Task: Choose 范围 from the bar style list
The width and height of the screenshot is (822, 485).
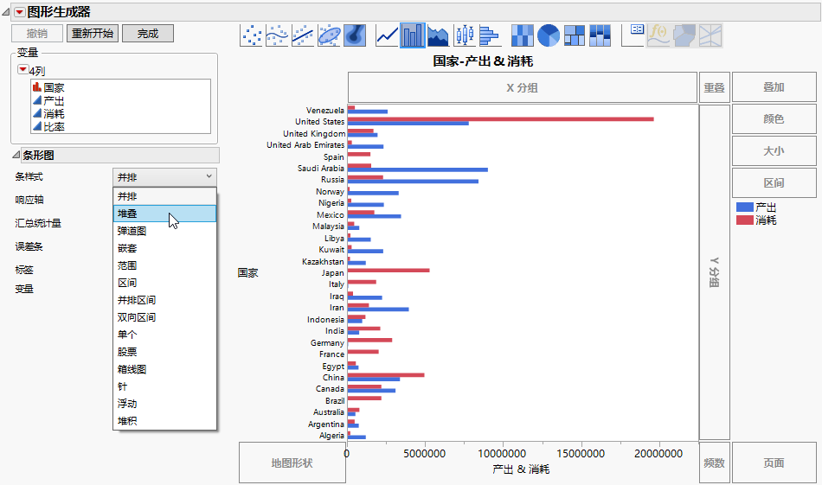Action: pos(164,265)
